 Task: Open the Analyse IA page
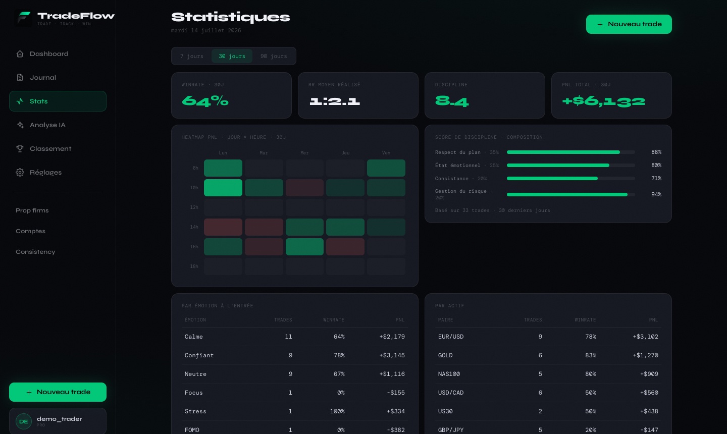click(x=58, y=125)
